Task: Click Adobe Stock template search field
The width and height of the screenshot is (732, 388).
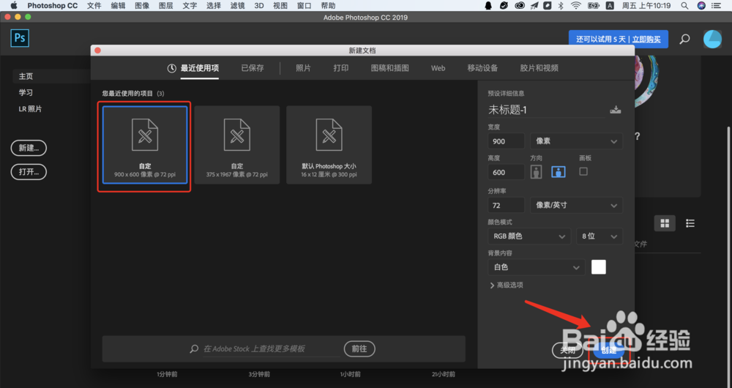Action: tap(271, 348)
